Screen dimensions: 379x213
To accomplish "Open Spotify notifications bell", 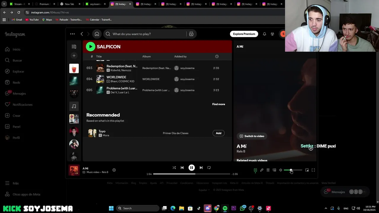I will pyautogui.click(x=264, y=34).
